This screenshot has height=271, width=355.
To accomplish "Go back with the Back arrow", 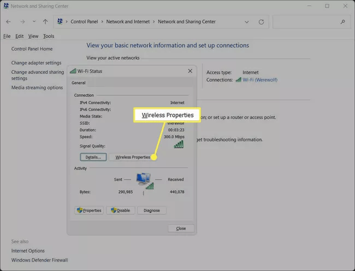I will tap(8, 22).
